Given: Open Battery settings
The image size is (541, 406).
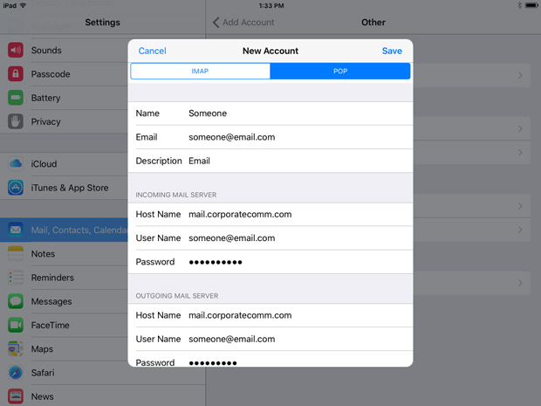Looking at the screenshot, I should [64, 98].
